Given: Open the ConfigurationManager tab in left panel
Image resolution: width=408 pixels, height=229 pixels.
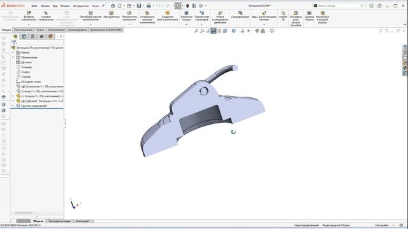Looking at the screenshot, I should coord(33,36).
